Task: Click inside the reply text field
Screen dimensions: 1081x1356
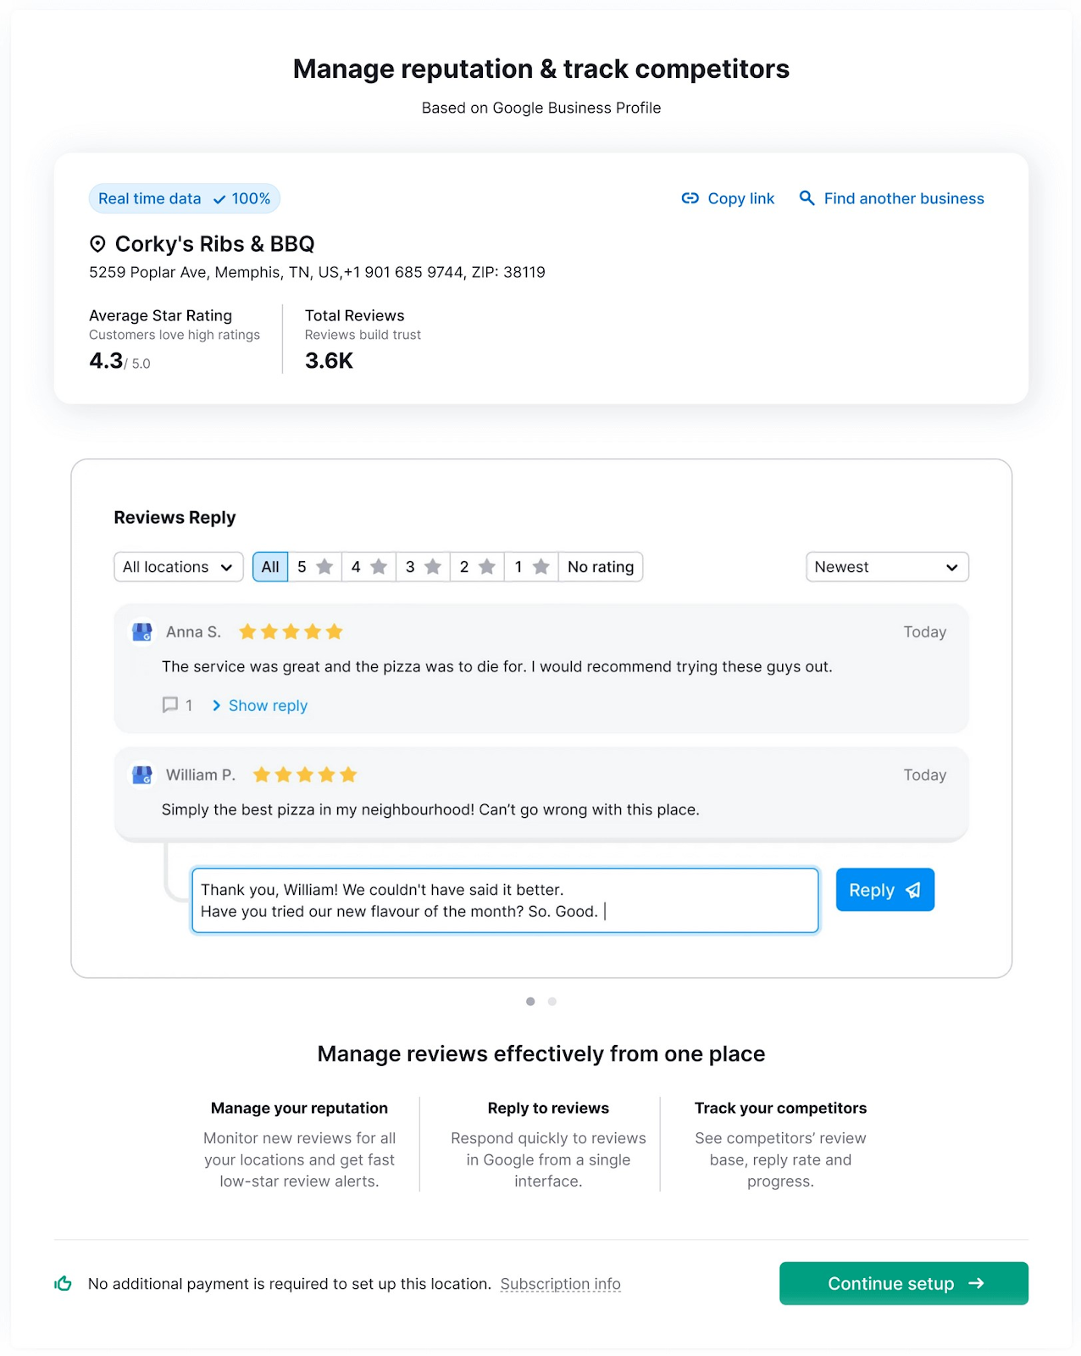Action: [505, 900]
